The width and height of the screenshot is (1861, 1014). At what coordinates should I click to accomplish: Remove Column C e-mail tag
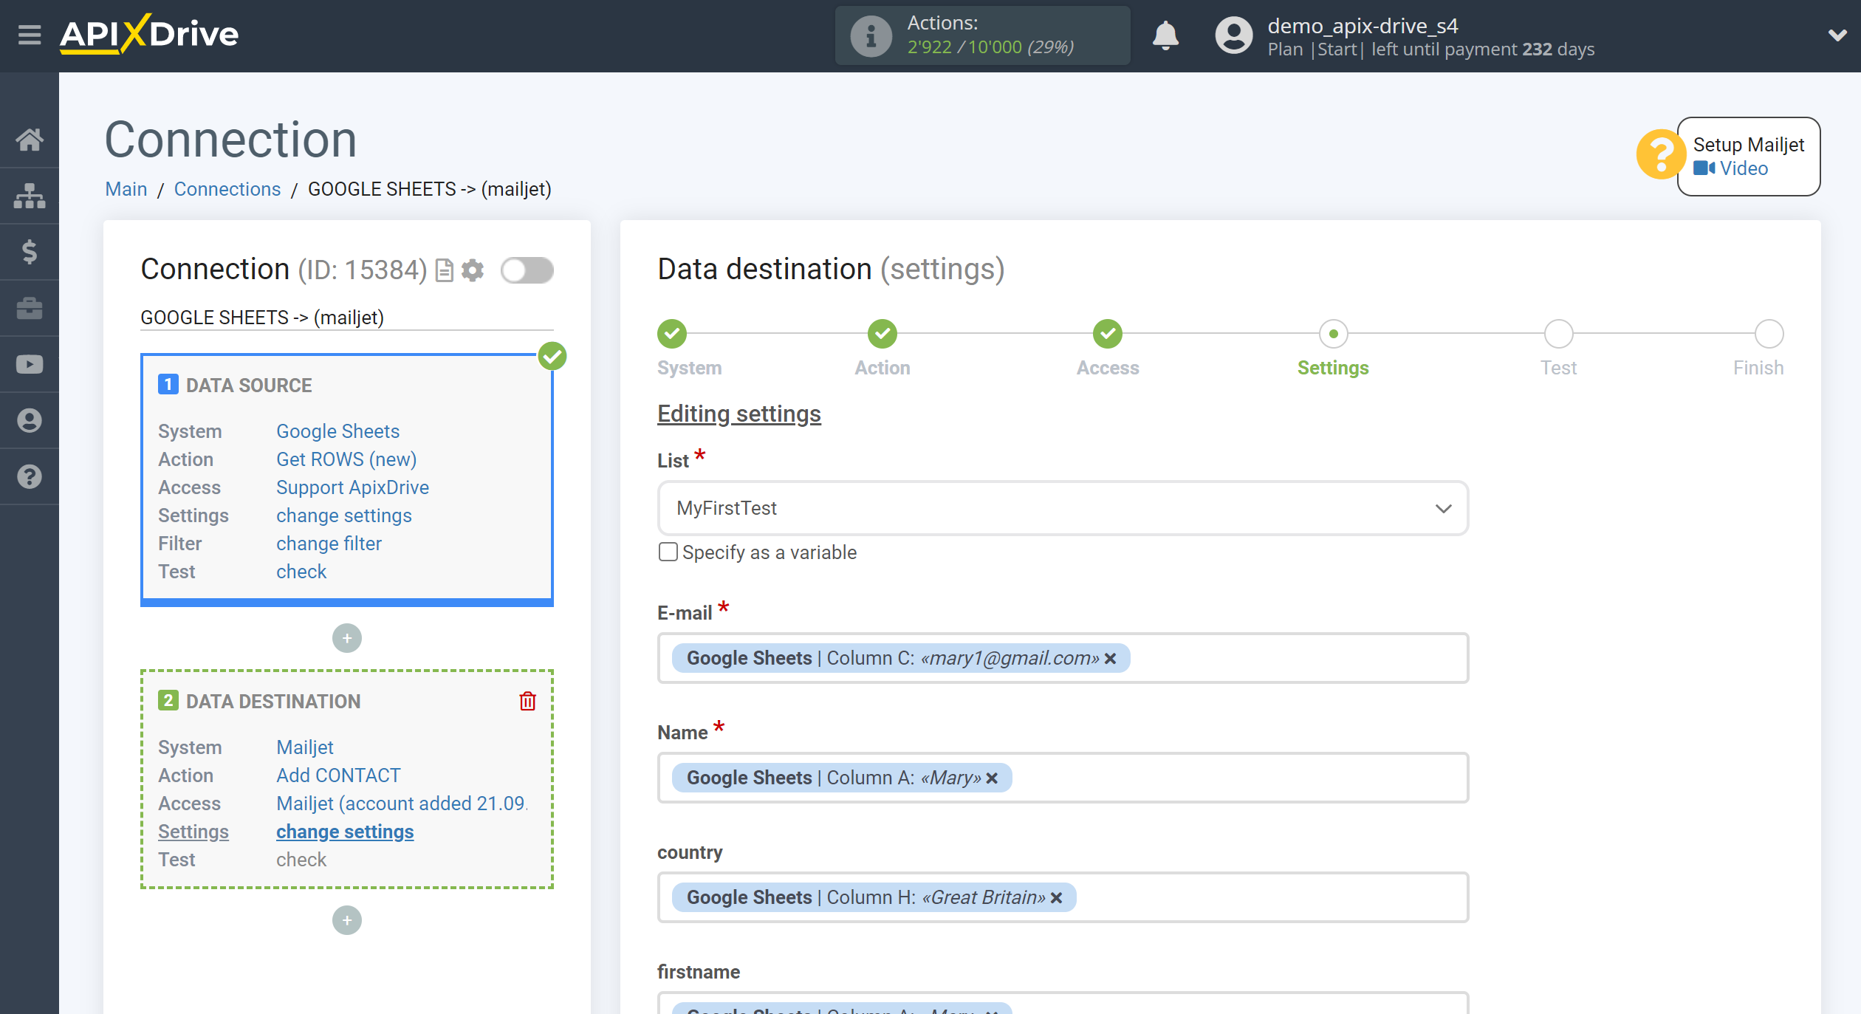pos(1110,658)
